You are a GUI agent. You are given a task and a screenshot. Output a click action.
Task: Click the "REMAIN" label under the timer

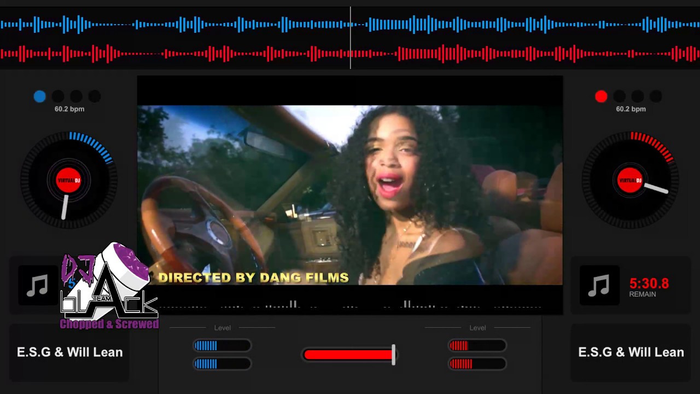[x=643, y=294]
